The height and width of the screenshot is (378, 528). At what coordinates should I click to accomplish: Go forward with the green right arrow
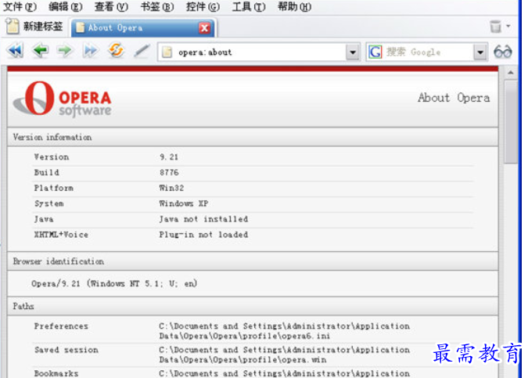click(x=65, y=51)
